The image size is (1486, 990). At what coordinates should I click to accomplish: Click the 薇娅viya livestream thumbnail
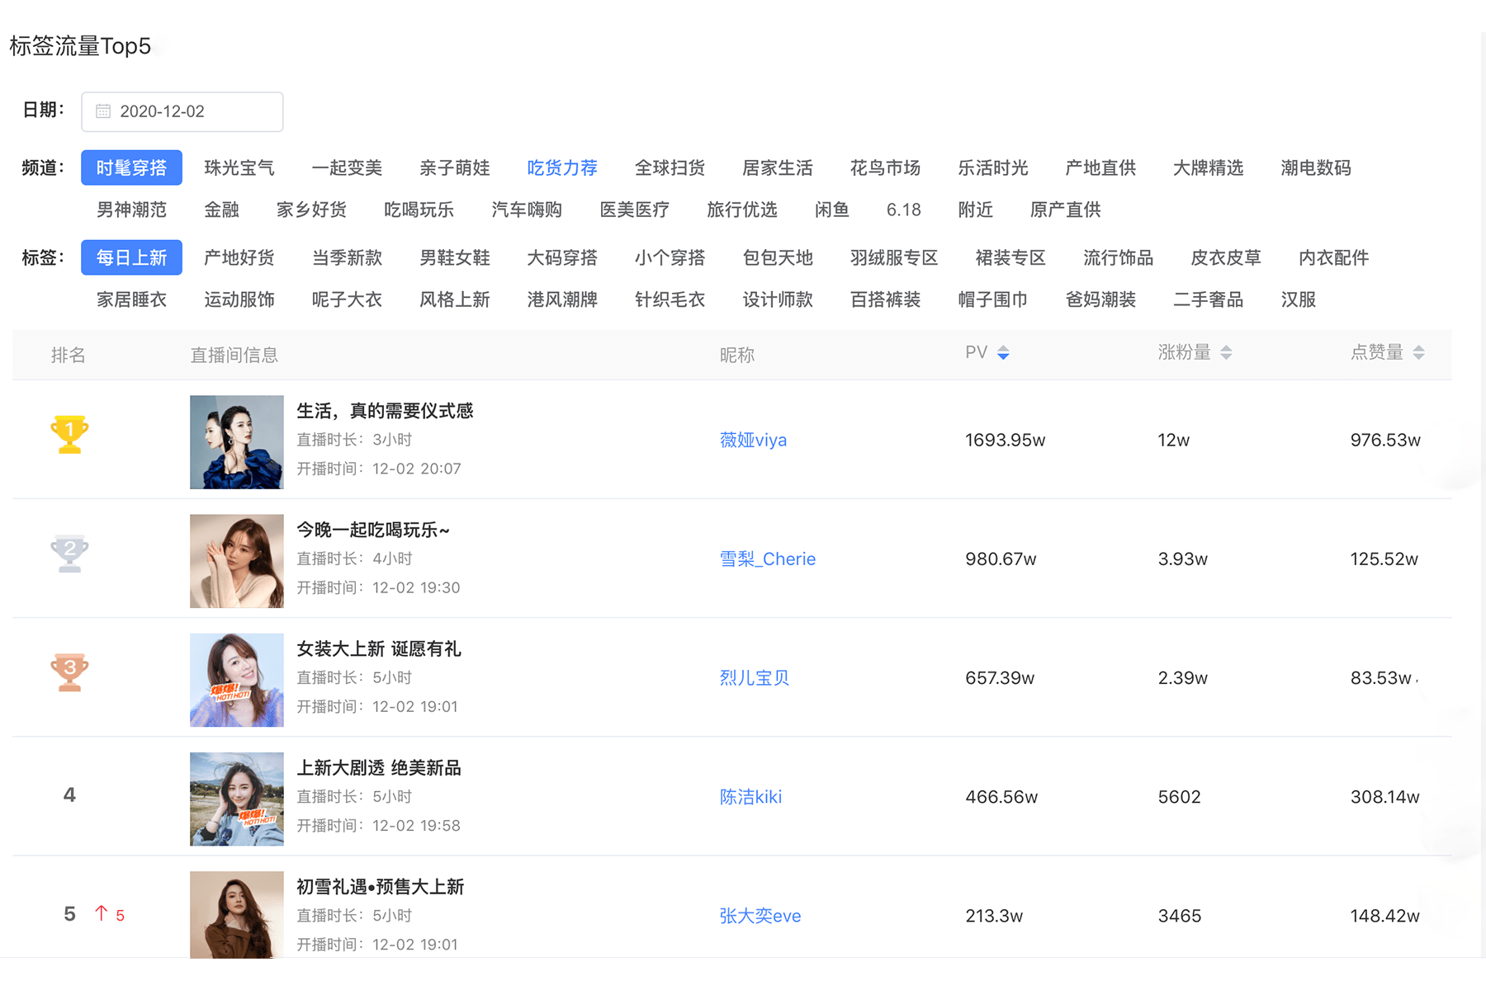pyautogui.click(x=237, y=442)
